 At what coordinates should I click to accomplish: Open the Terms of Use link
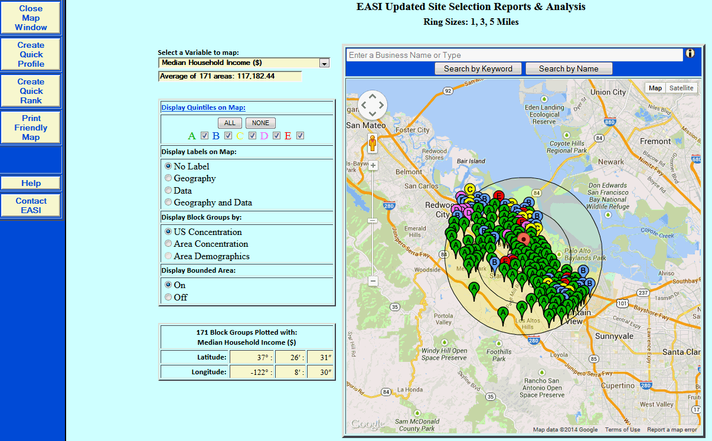622,430
